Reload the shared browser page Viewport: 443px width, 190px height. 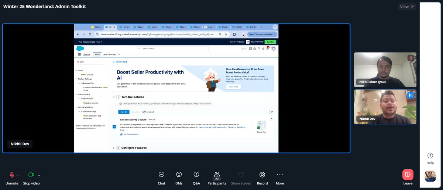pos(90,34)
